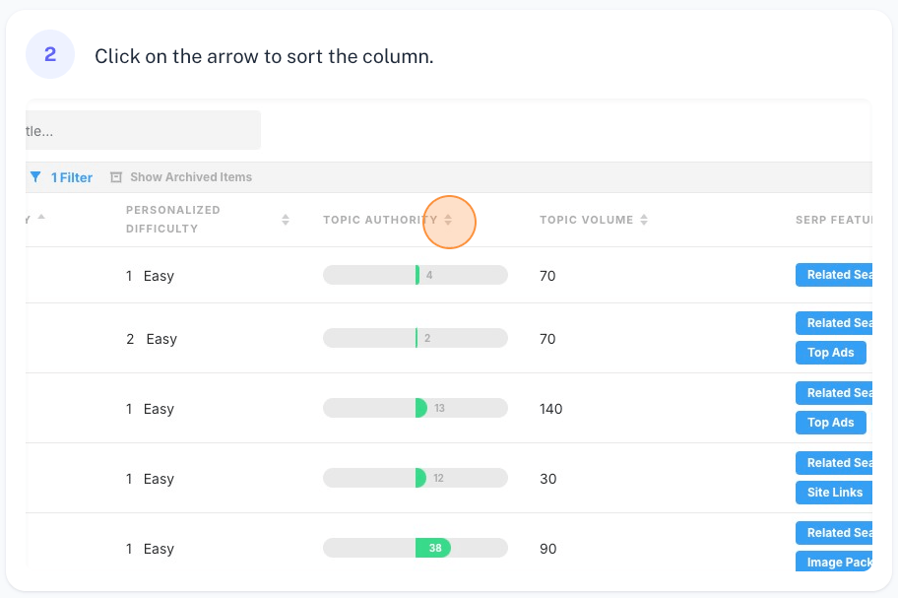Click the topic authority bar showing 4

tap(415, 275)
